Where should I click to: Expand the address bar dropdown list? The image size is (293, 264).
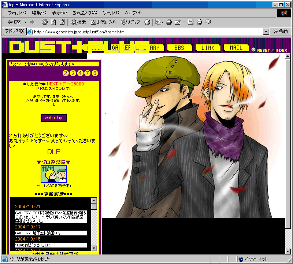pos(266,32)
